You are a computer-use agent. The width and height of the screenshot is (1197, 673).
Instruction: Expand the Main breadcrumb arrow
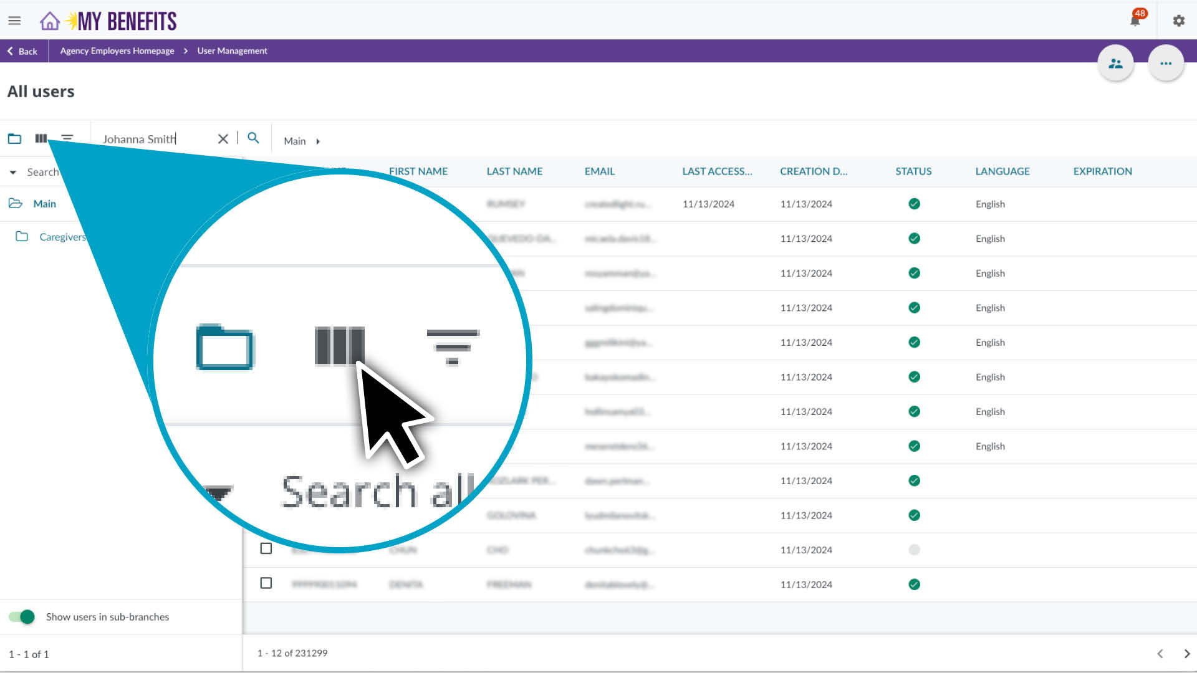(318, 141)
